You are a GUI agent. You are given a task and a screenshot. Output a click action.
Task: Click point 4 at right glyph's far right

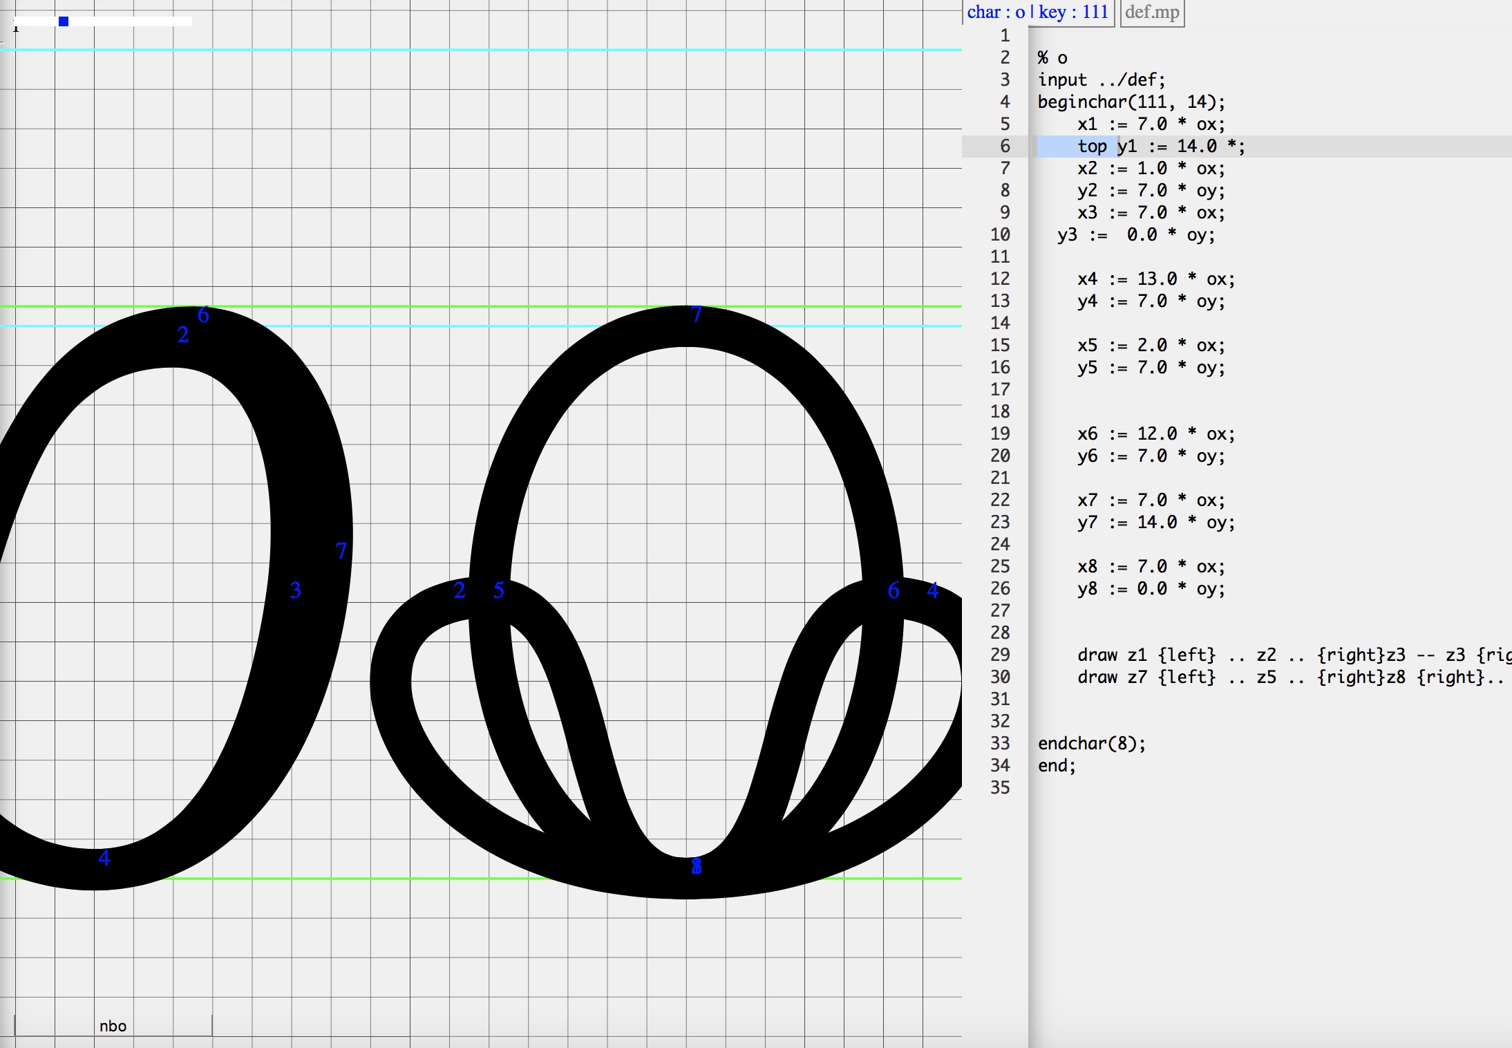(933, 590)
